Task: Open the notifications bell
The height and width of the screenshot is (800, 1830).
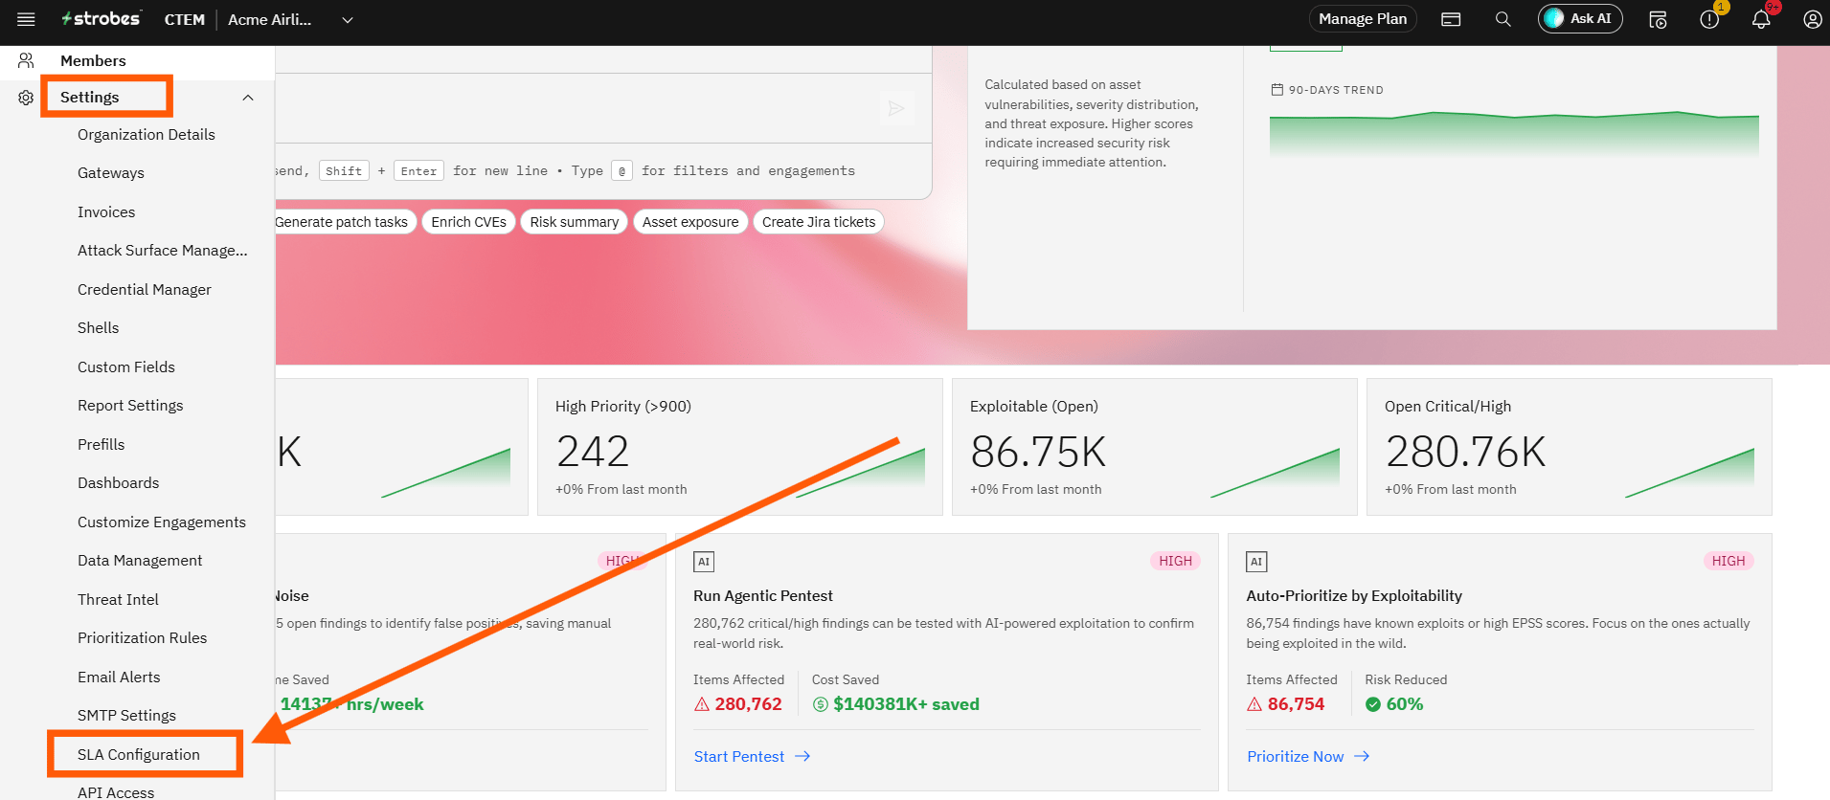Action: click(1761, 19)
